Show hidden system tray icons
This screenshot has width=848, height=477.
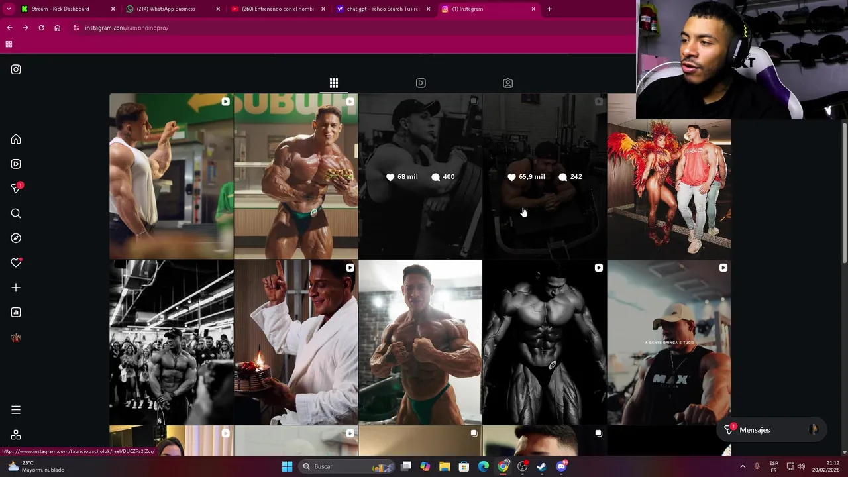point(743,466)
